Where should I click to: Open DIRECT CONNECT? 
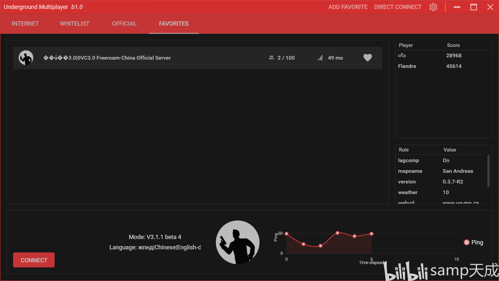point(398,7)
